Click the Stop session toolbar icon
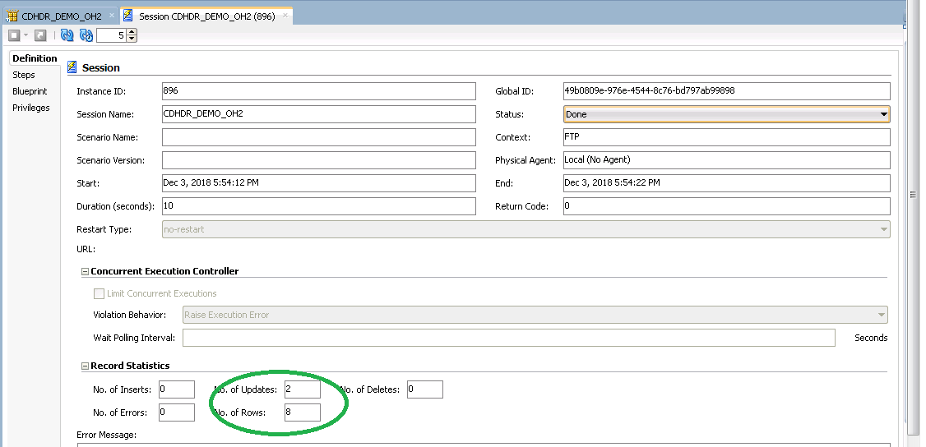Viewport: 926px width, 447px height. pyautogui.click(x=14, y=35)
